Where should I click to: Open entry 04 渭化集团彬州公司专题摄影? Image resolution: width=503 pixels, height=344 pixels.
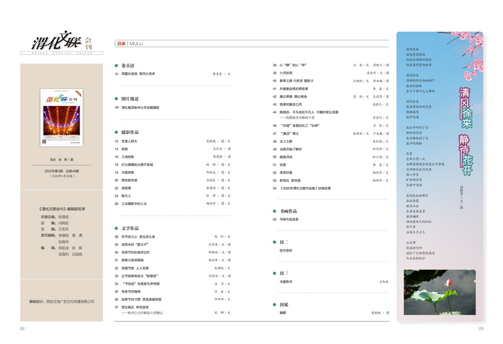point(140,107)
